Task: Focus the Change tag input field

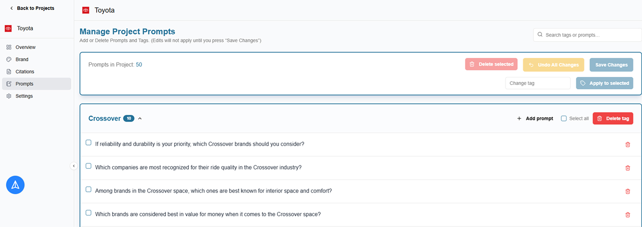Action: [x=537, y=83]
